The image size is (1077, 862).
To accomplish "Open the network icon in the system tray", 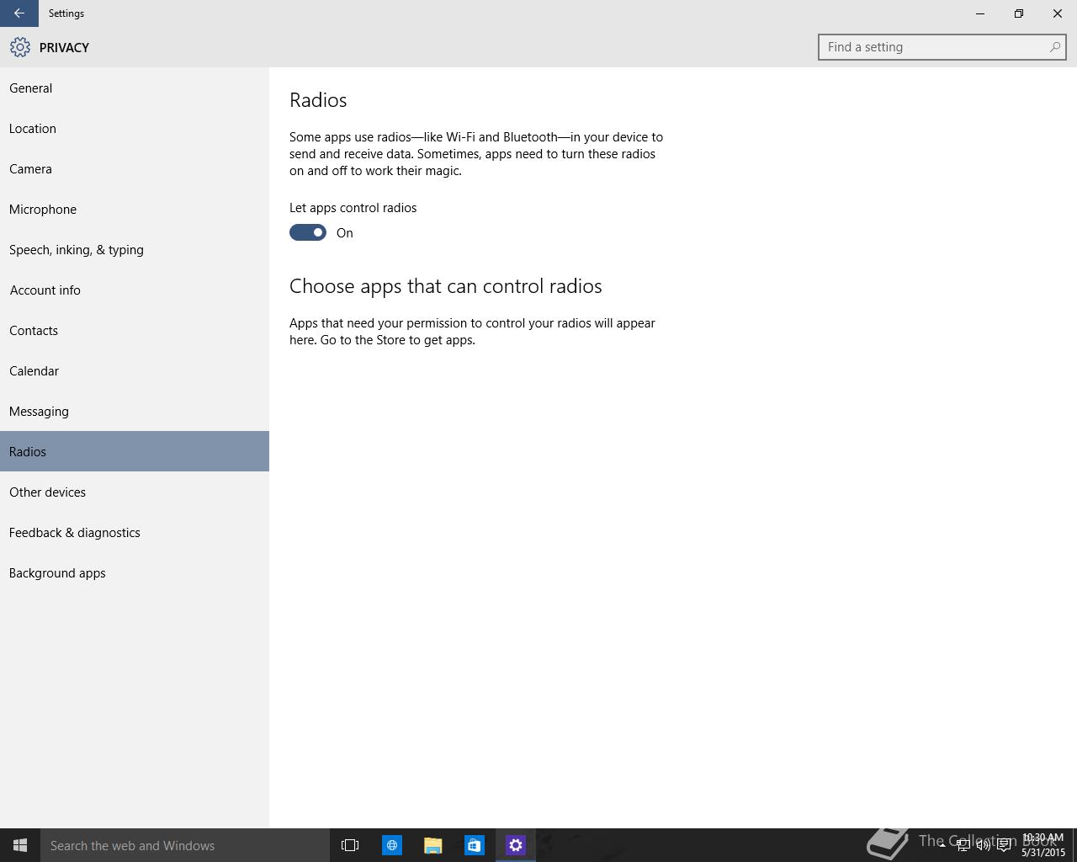I will [963, 845].
